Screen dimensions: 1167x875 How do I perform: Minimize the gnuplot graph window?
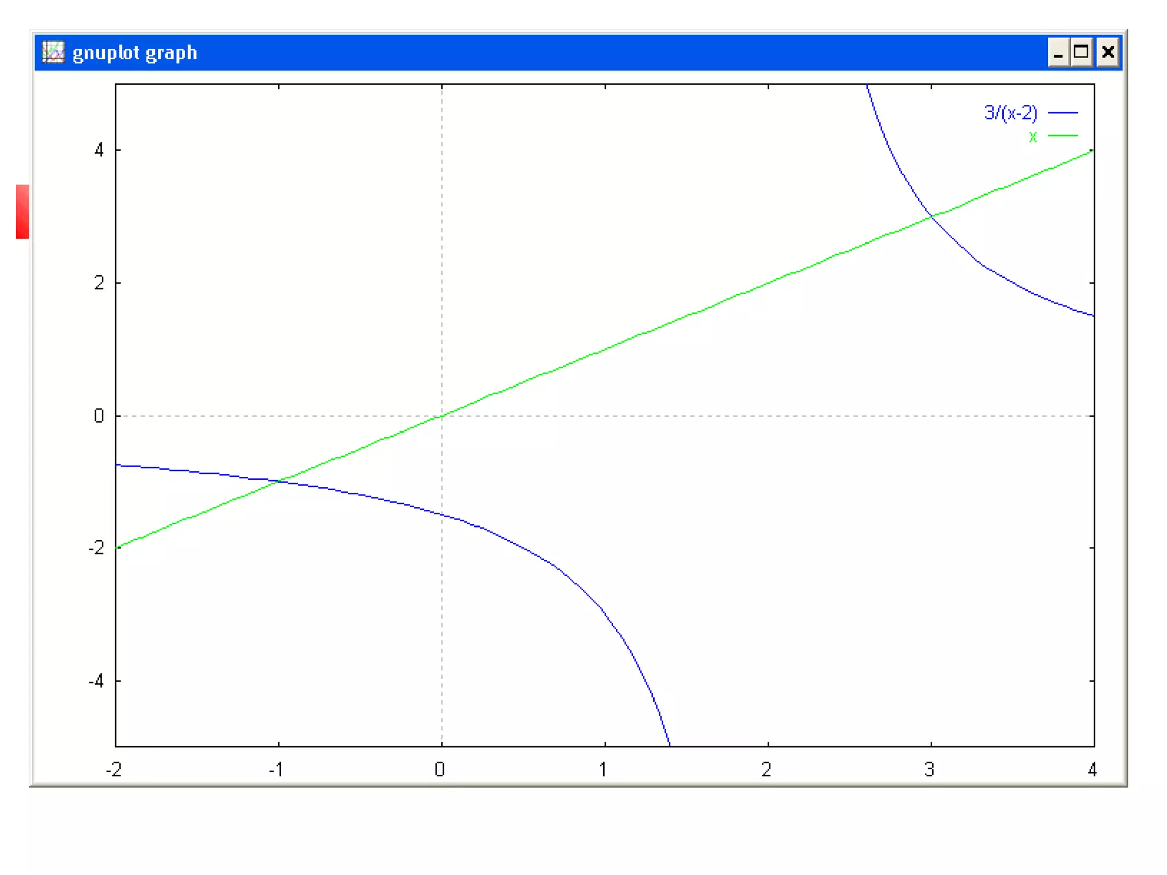point(1058,53)
